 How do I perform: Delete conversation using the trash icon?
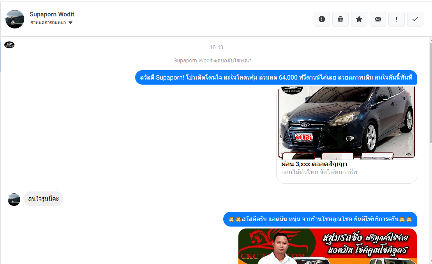coord(340,19)
